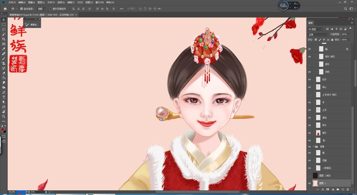Open auto-select 图层 dropdown in options bar
This screenshot has height=195, width=357.
tap(41, 9)
